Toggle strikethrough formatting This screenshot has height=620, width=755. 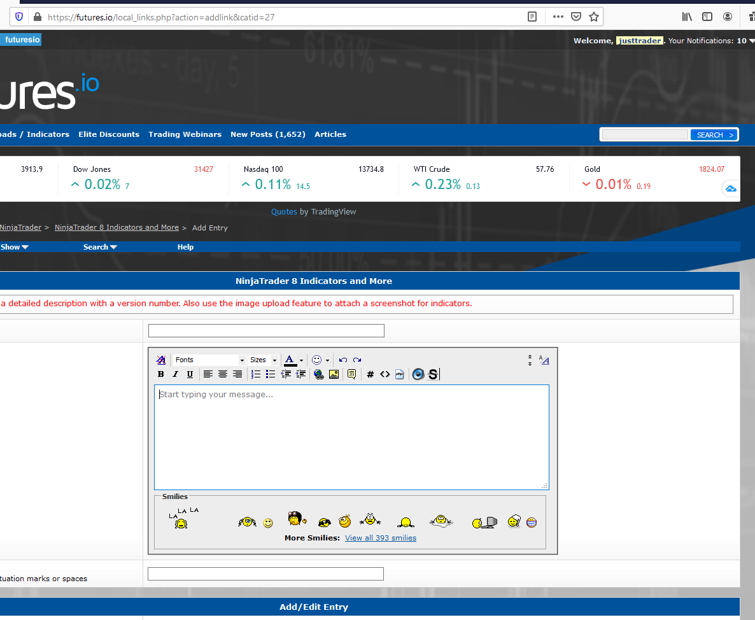(x=433, y=374)
